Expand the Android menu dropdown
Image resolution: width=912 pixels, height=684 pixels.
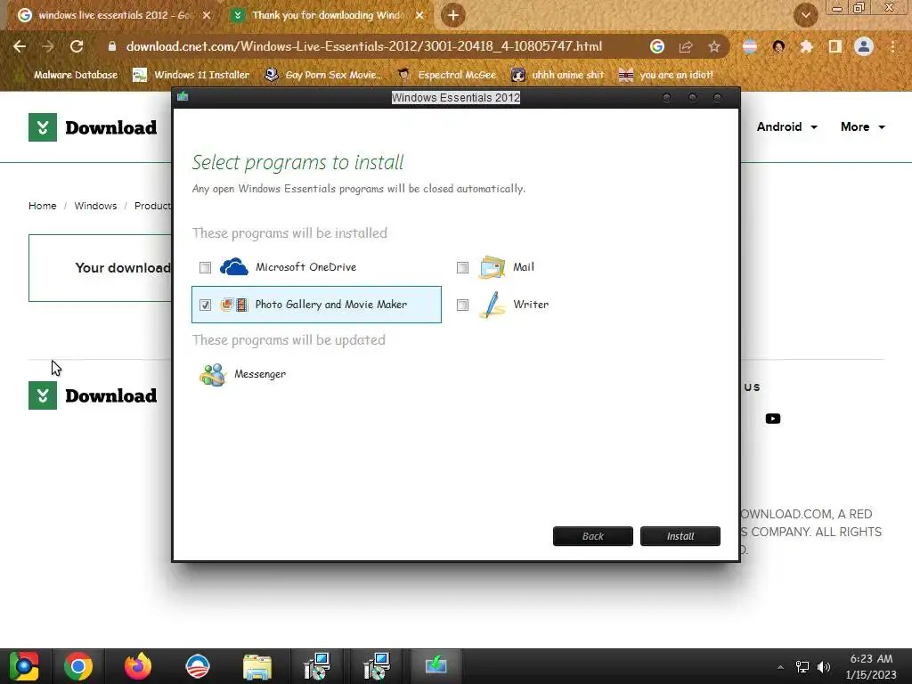787,126
